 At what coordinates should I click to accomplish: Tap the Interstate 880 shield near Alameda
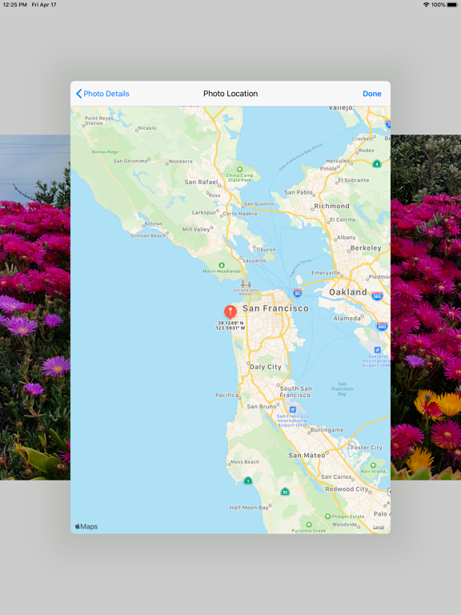coord(382,326)
